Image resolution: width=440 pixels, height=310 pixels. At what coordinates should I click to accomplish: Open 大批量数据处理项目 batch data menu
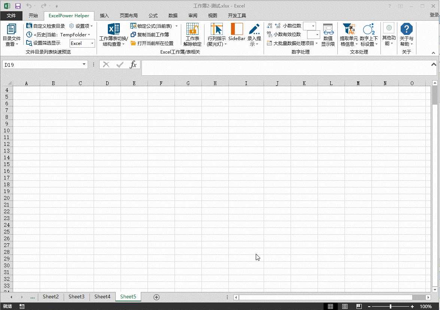click(292, 43)
